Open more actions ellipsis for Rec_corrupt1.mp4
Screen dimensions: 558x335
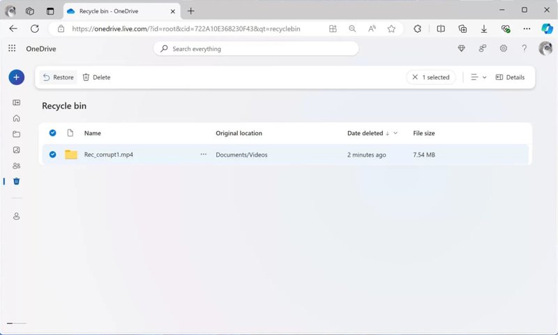203,155
